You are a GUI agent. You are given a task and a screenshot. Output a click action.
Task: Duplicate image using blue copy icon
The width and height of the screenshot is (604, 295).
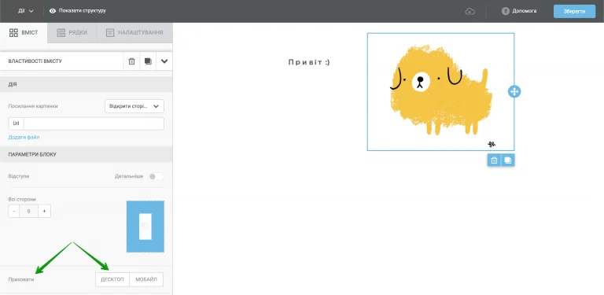coord(508,160)
